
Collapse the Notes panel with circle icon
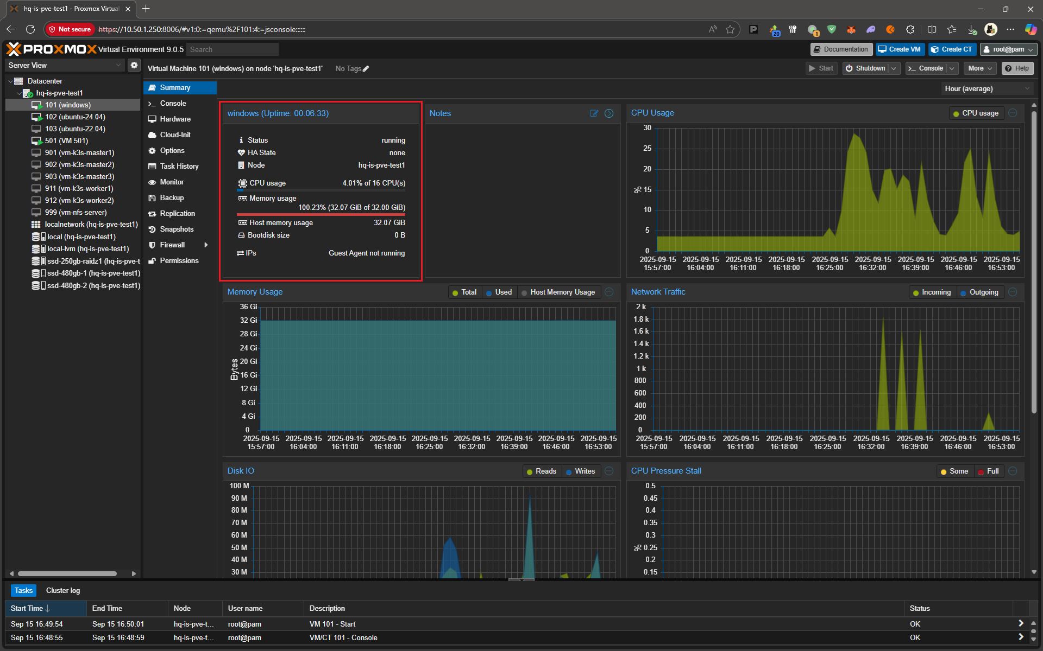pyautogui.click(x=609, y=113)
